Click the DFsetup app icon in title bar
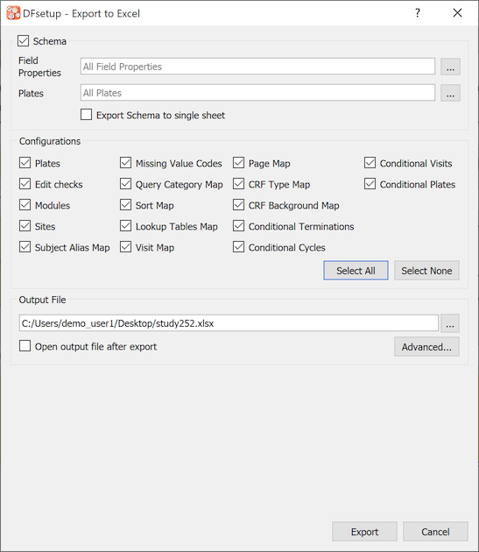Image resolution: width=479 pixels, height=552 pixels. click(x=13, y=13)
